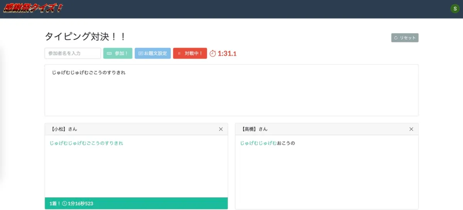
Task: Click the 感謝祭クイズ！ logo
Action: pyautogui.click(x=33, y=8)
